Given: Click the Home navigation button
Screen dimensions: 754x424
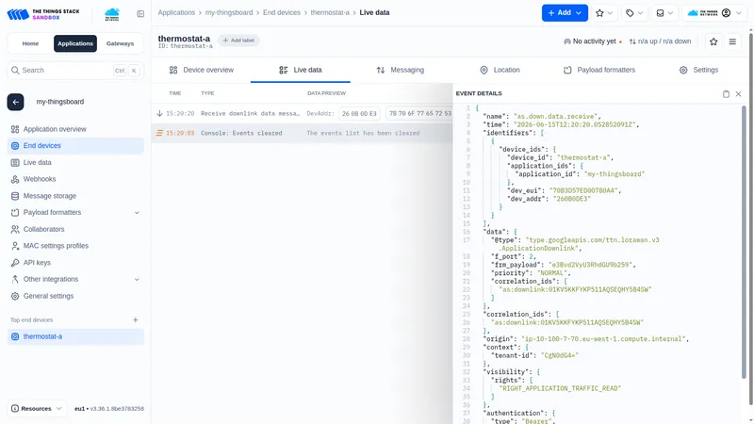Looking at the screenshot, I should click(x=30, y=43).
